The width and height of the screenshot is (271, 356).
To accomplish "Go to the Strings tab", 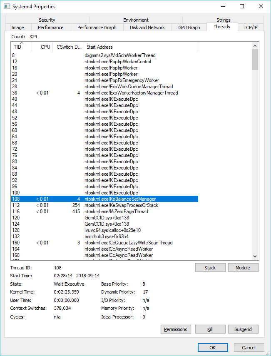I will pyautogui.click(x=223, y=20).
